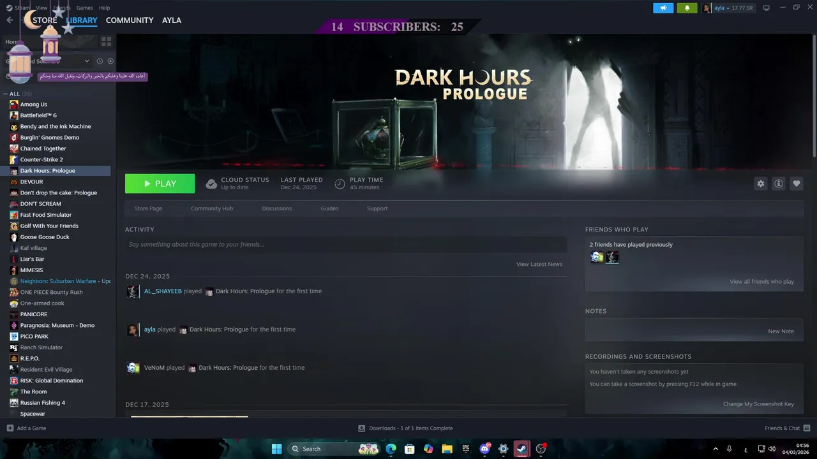Add Dark Hours to favorites heart
This screenshot has height=459, width=817.
point(797,184)
